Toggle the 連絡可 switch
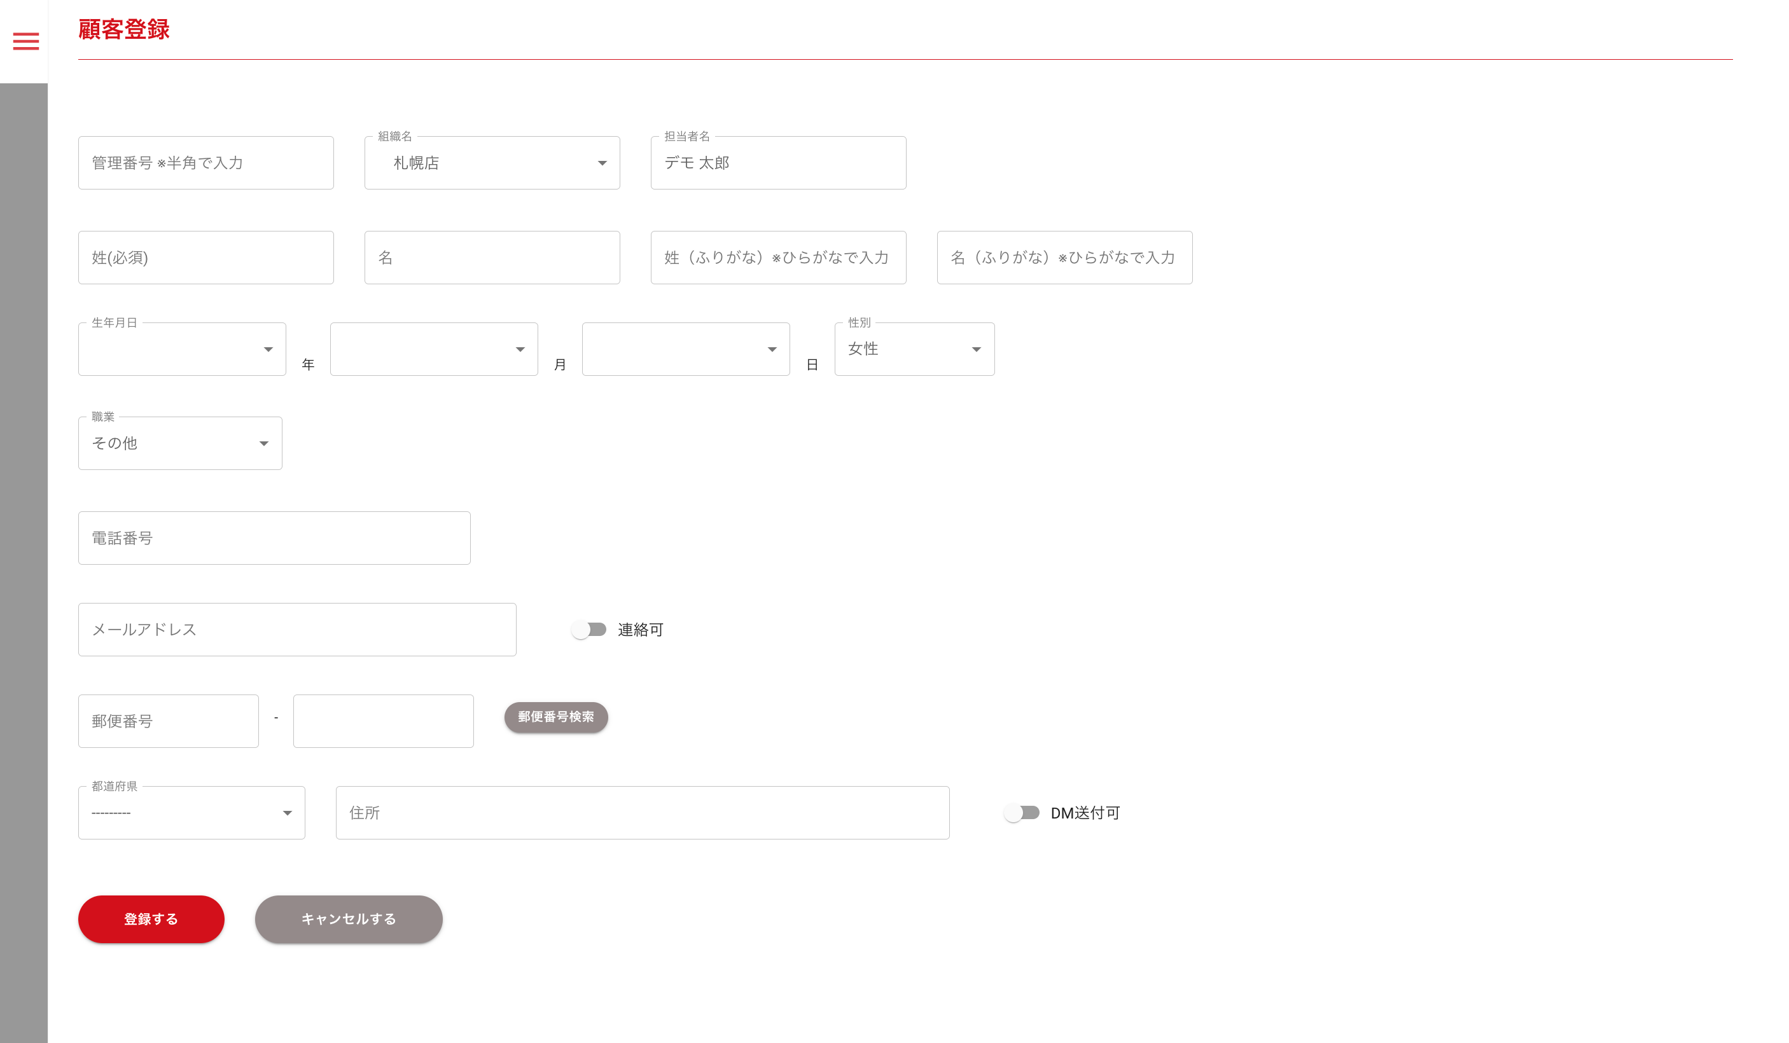1789x1043 pixels. [x=588, y=630]
